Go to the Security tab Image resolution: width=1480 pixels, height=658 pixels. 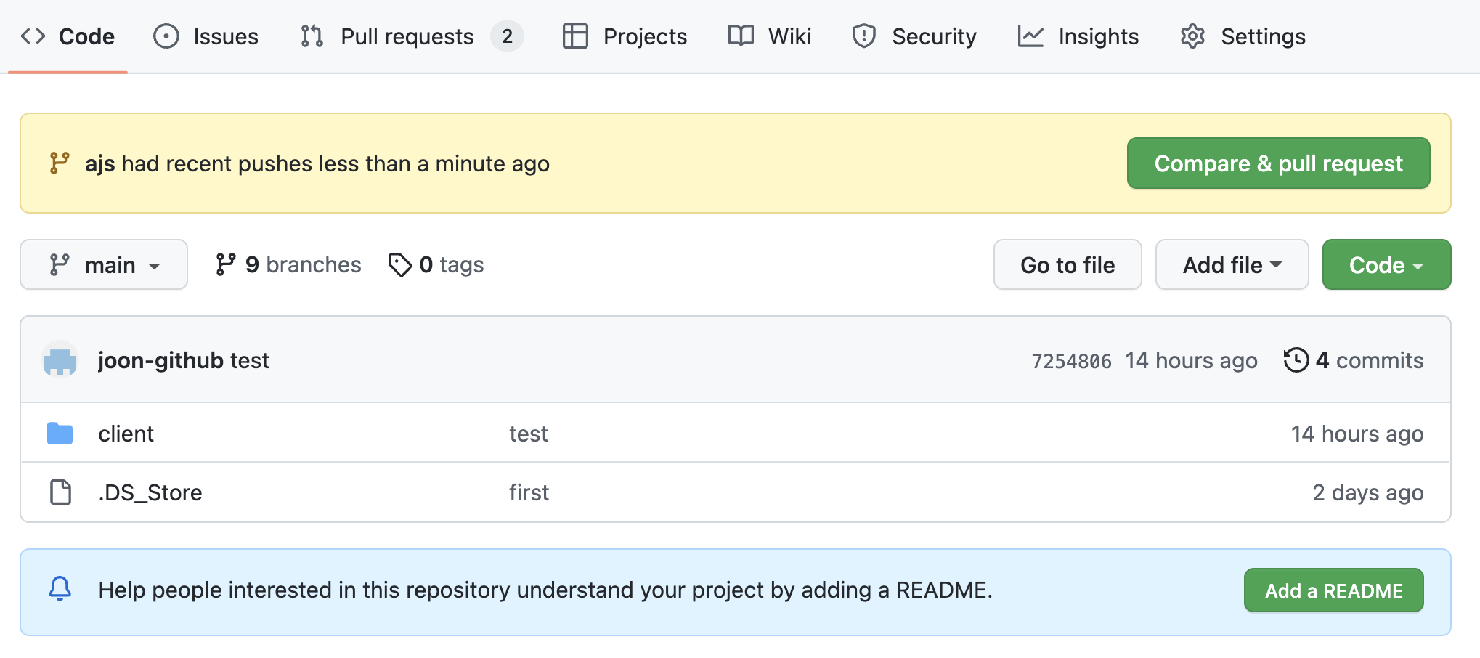(914, 36)
